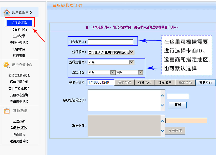Click the 获取手机号 field with 17166801249
216x155 pixels.
100,82
